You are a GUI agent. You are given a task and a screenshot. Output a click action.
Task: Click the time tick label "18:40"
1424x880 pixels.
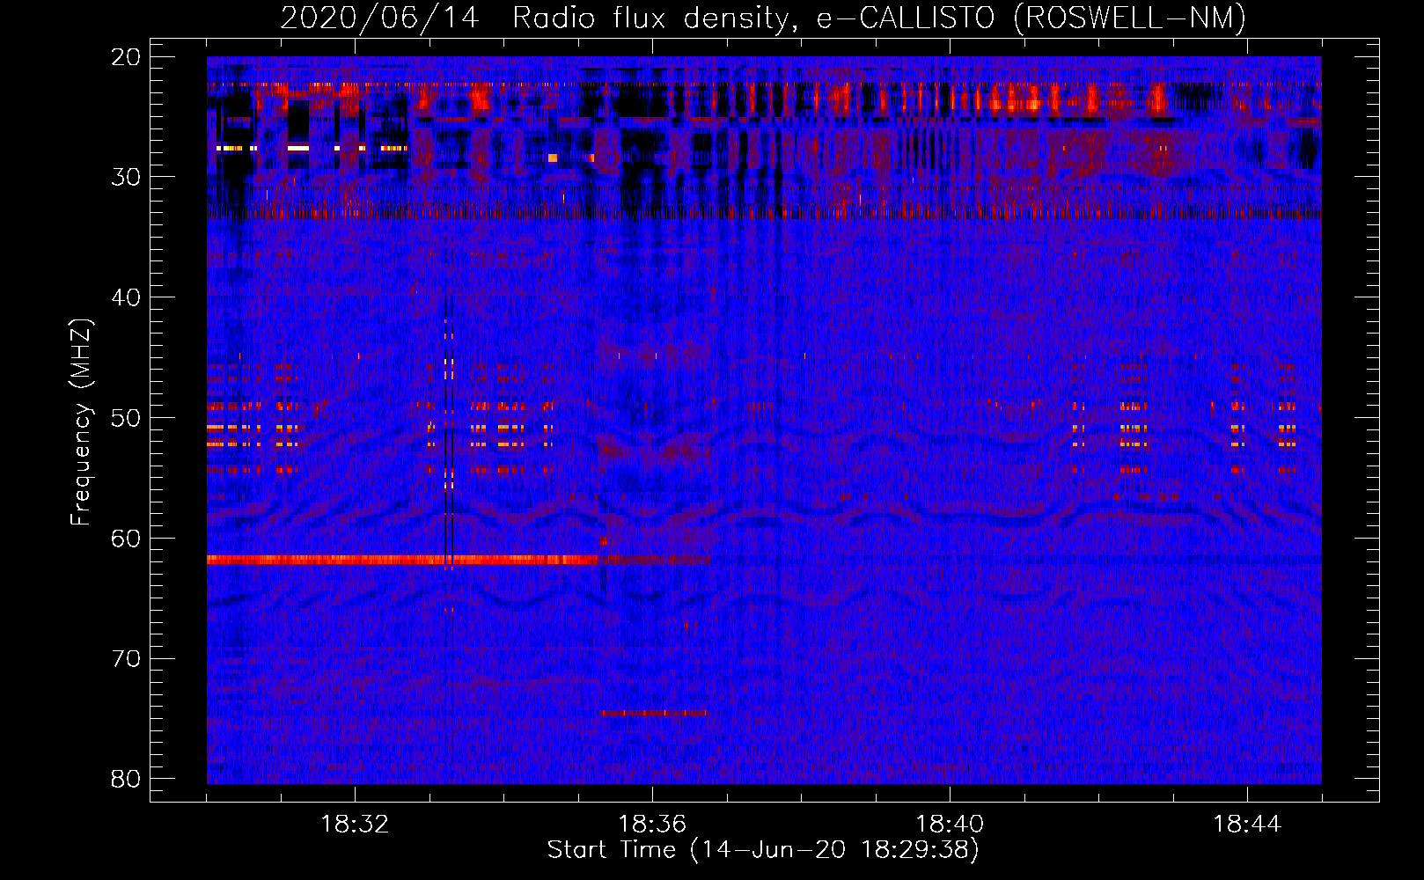click(950, 825)
